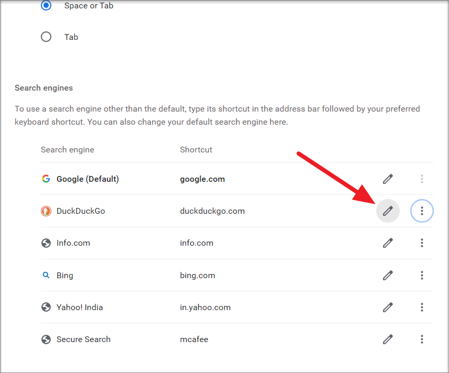Click the duckduckgo.com shortcut text

(212, 211)
